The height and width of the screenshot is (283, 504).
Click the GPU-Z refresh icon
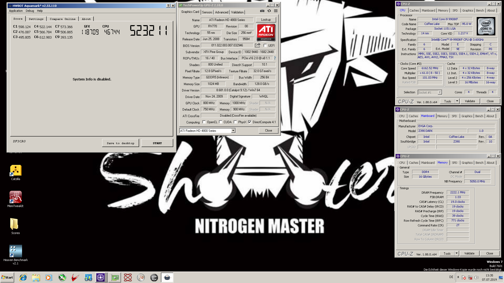point(269,11)
